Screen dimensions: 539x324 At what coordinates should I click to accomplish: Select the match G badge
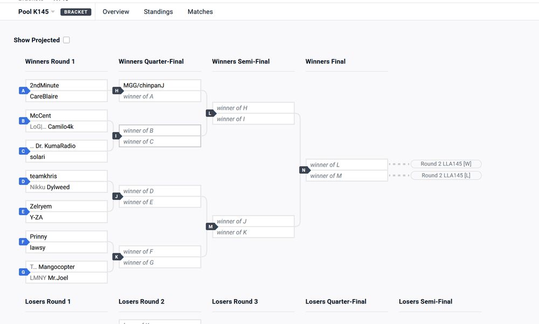coord(23,272)
